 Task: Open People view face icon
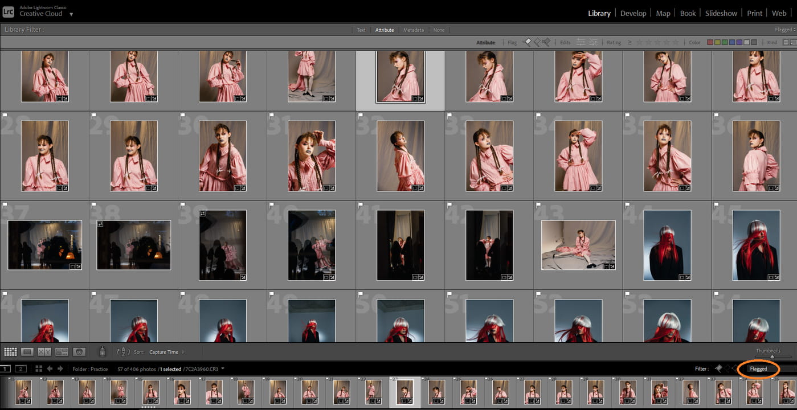(79, 352)
